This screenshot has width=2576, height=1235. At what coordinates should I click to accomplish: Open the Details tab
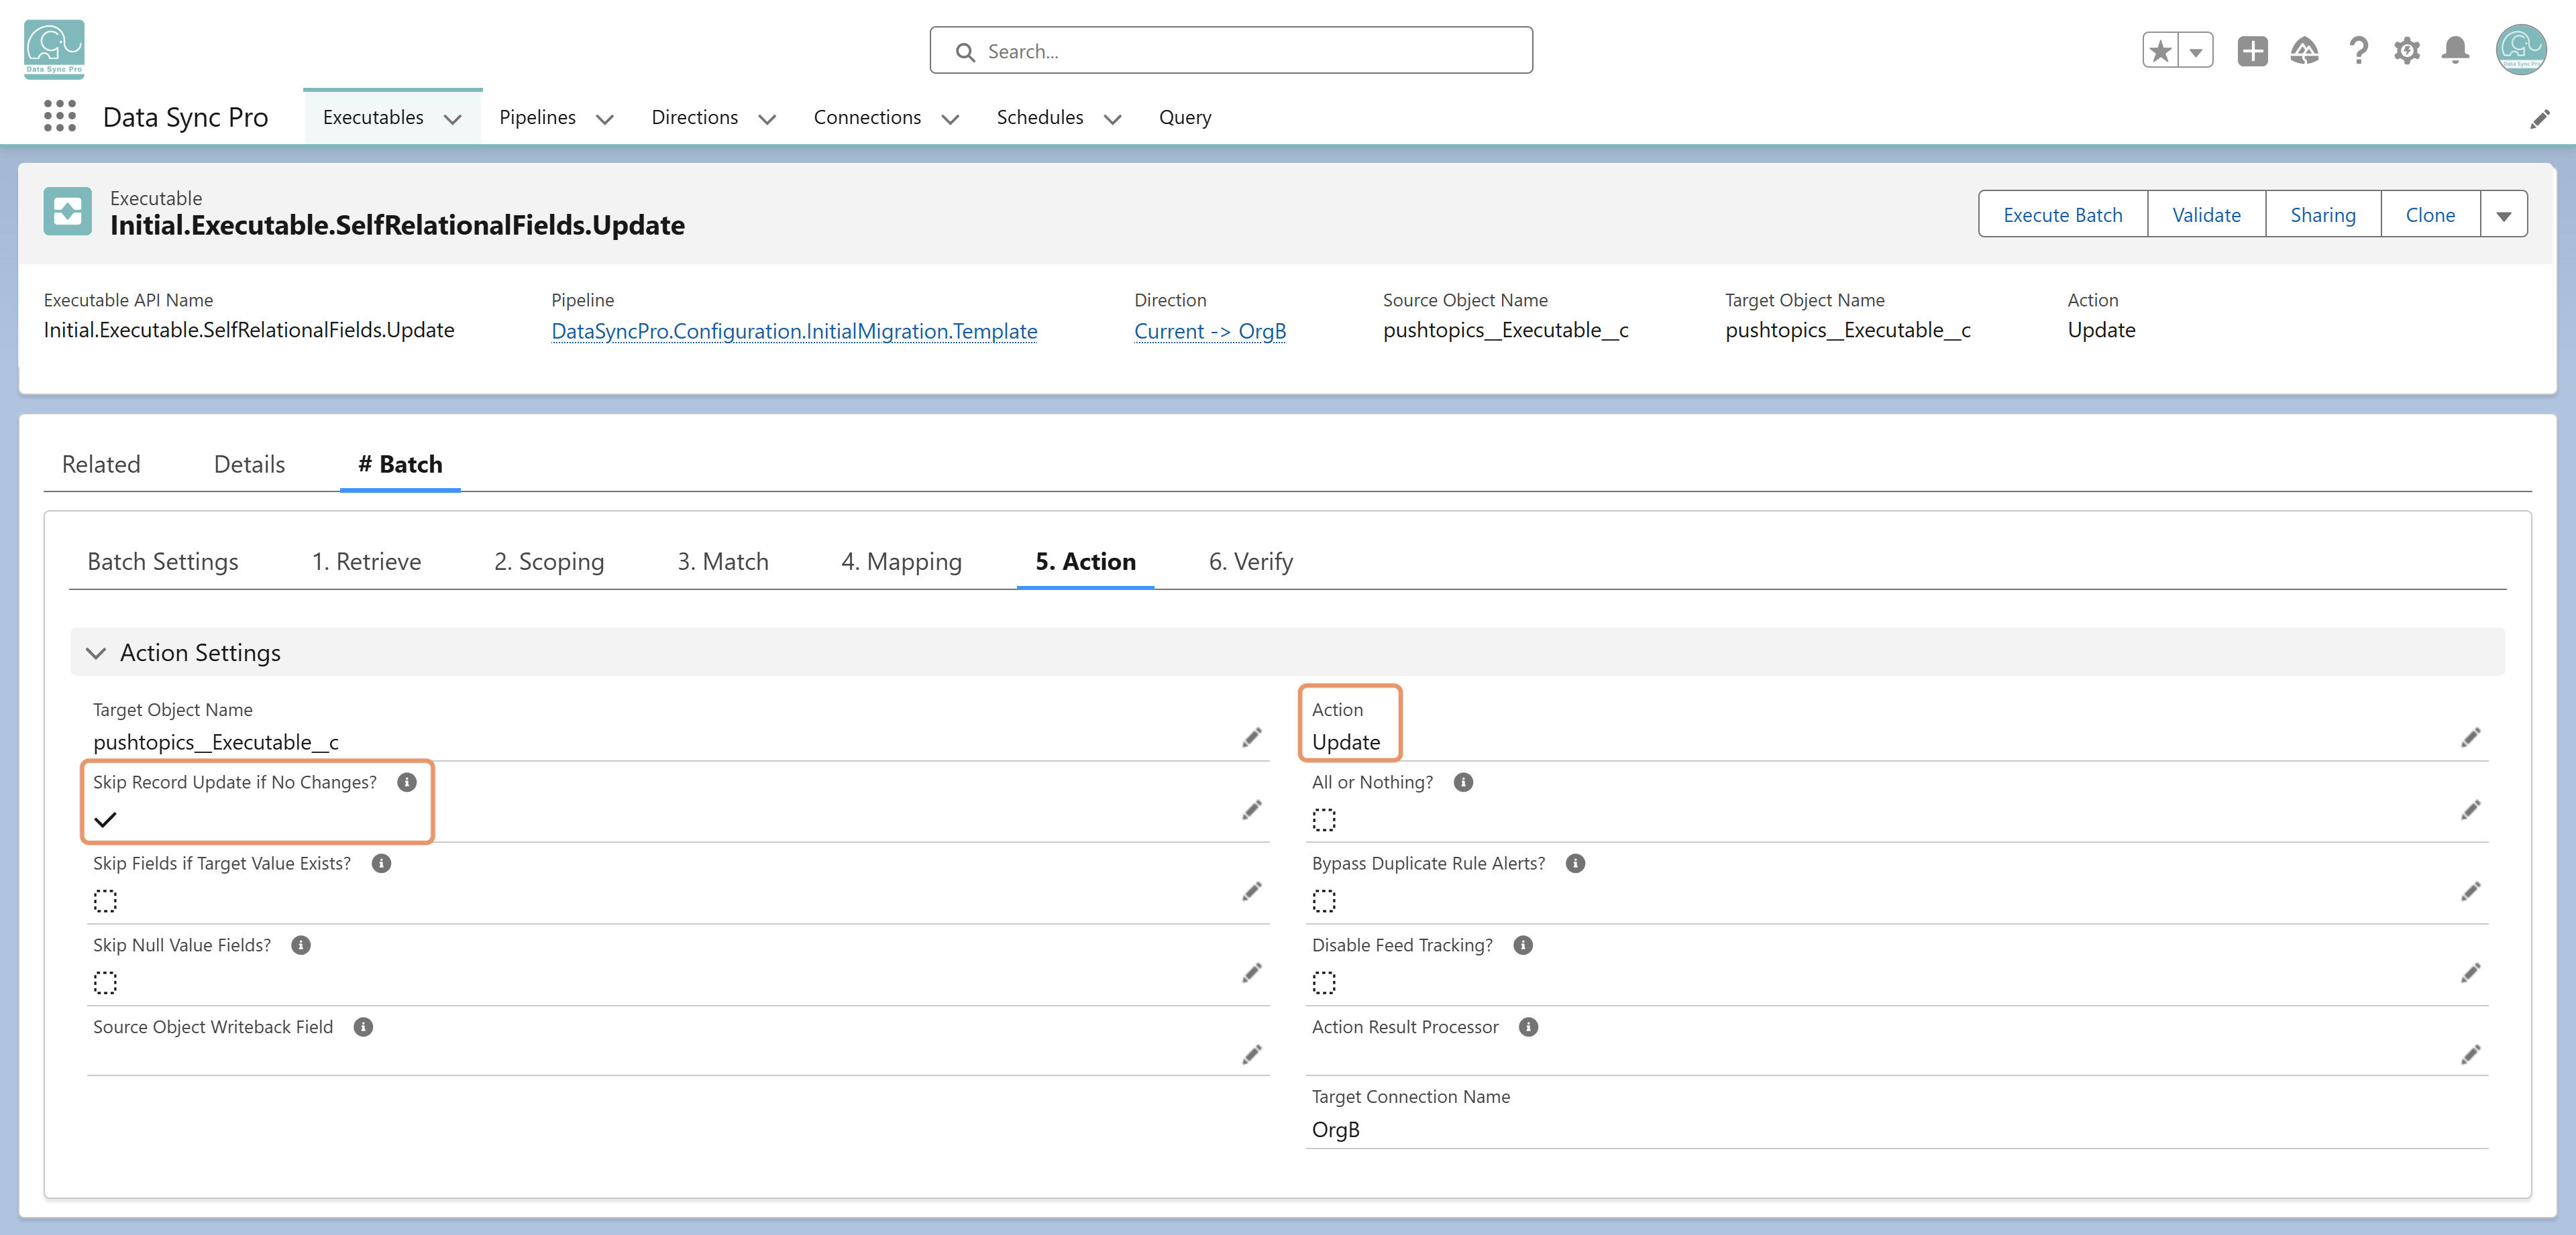(x=249, y=465)
